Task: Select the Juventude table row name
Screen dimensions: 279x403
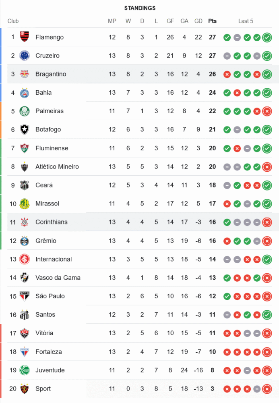Action: [50, 370]
